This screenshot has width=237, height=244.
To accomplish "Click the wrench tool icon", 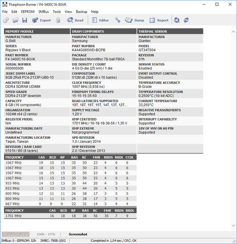I will click(117, 20).
